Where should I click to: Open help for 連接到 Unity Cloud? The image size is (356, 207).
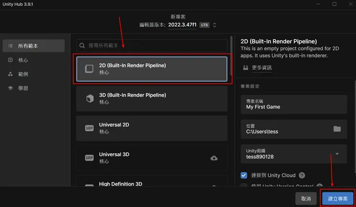[x=302, y=175]
